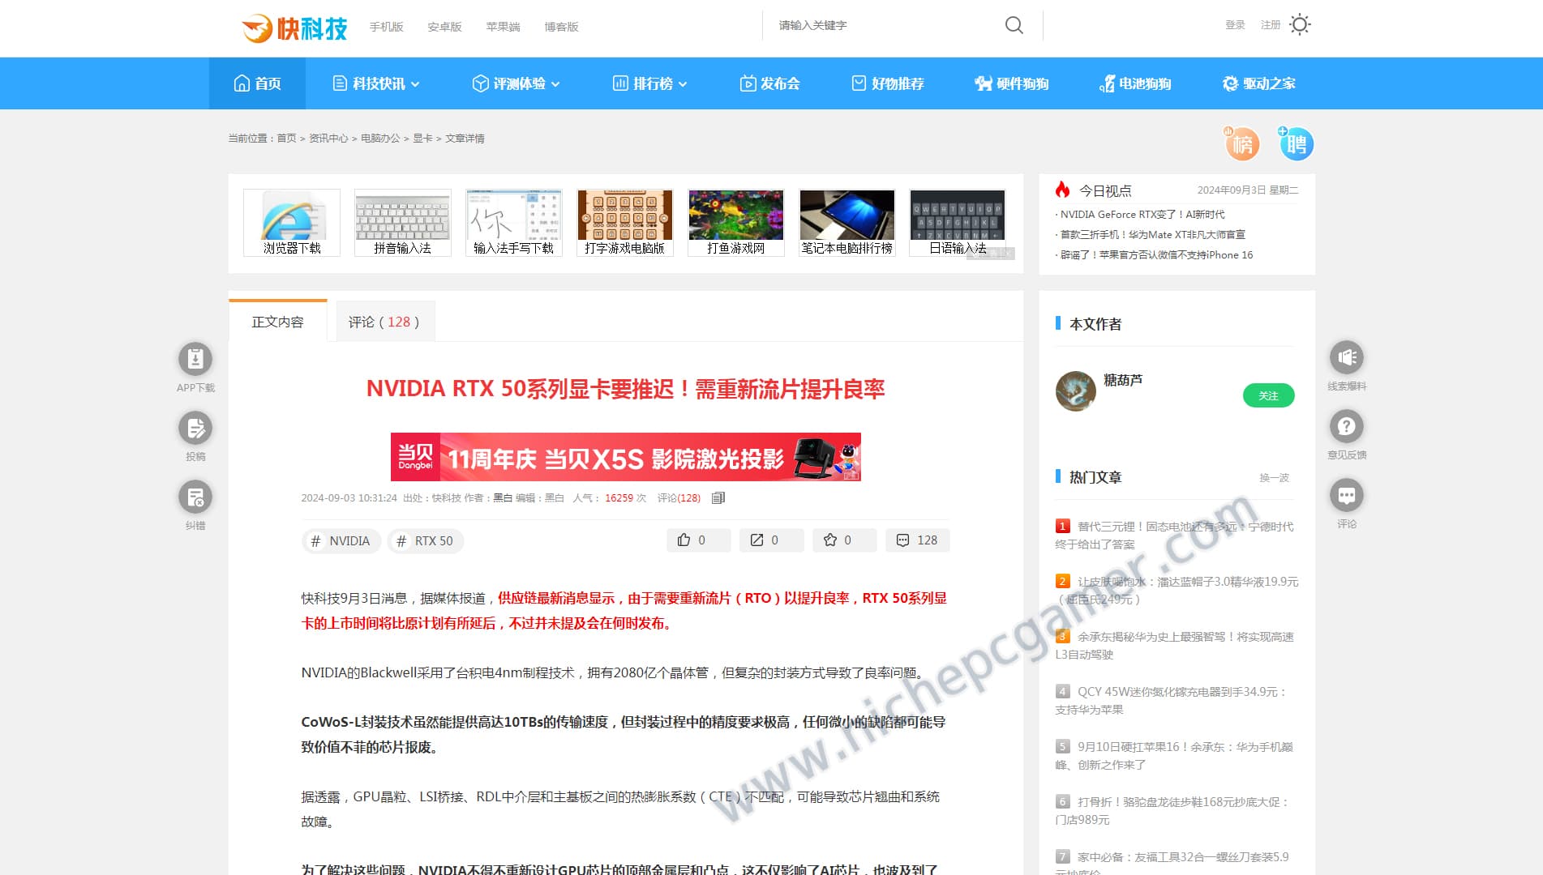Screen dimensions: 1543x875
Task: Click the search magnifier icon
Action: [1014, 25]
